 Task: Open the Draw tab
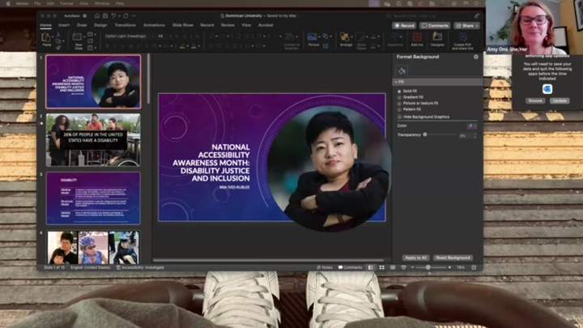pos(82,25)
